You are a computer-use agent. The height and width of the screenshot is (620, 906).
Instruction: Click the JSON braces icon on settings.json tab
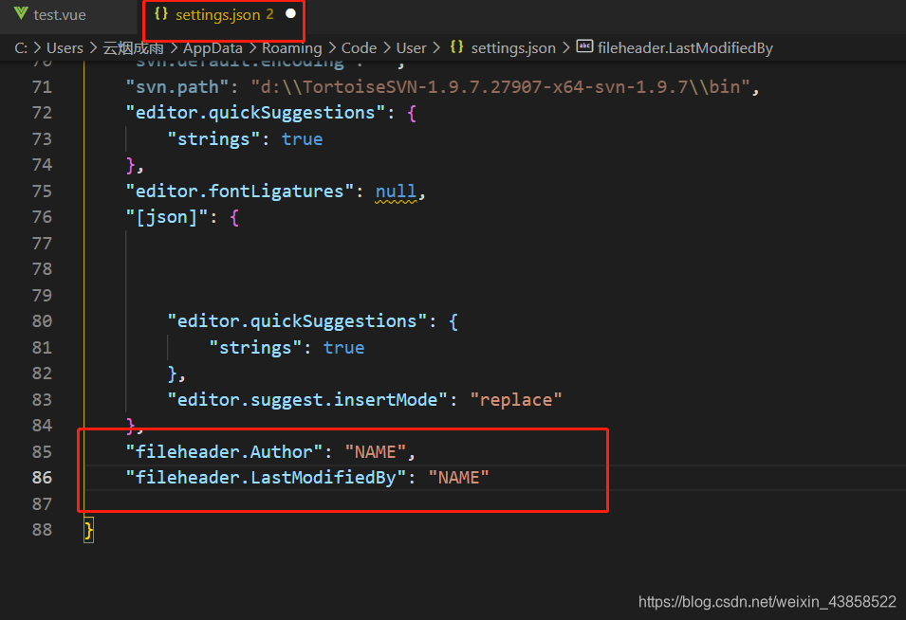161,15
